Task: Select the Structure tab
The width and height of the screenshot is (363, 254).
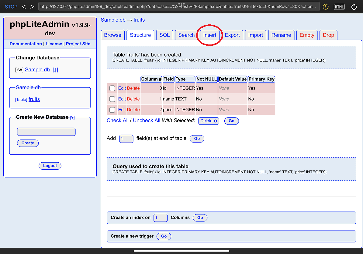Action: click(140, 35)
